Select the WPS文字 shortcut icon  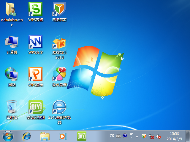[36, 42]
